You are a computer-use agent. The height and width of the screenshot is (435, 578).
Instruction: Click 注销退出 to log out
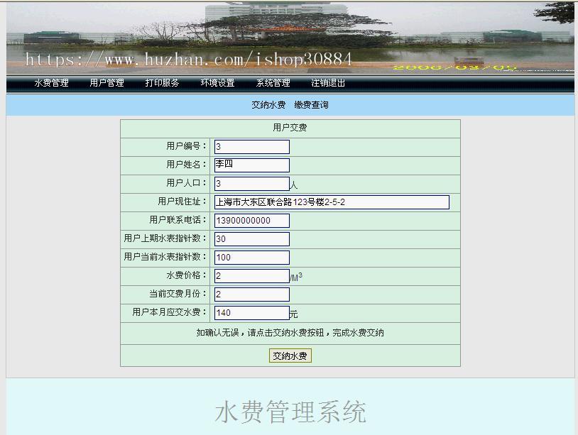(329, 83)
